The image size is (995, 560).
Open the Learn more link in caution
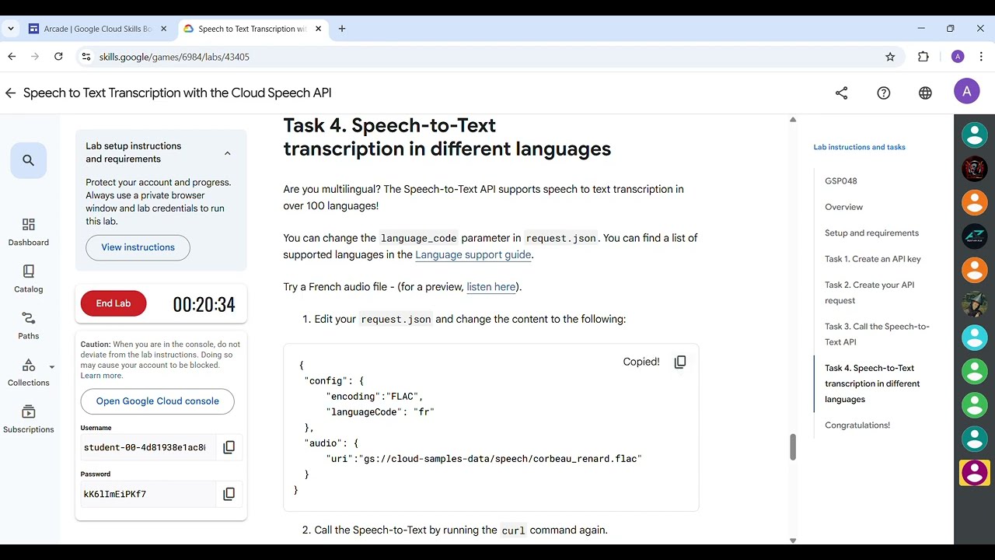[x=101, y=376]
